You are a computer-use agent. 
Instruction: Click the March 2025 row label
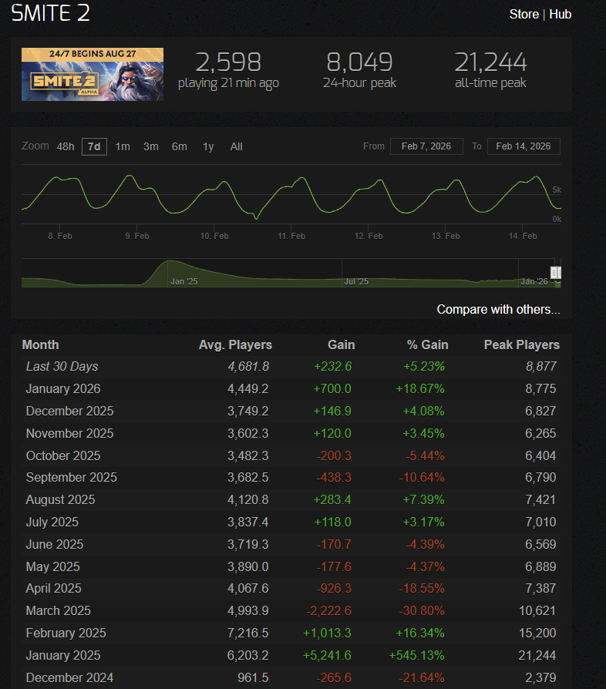(58, 611)
